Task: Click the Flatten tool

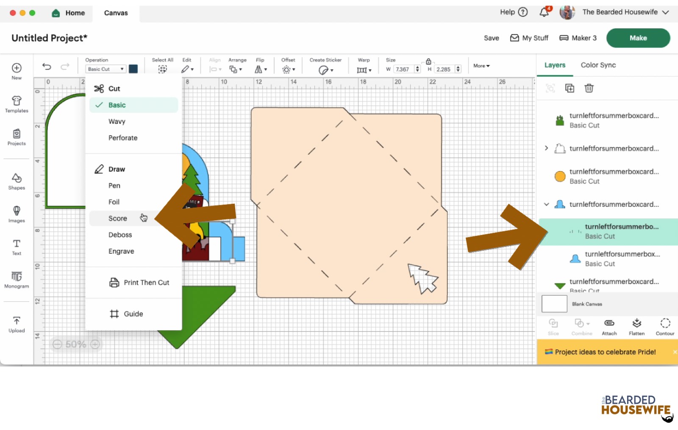Action: (636, 327)
